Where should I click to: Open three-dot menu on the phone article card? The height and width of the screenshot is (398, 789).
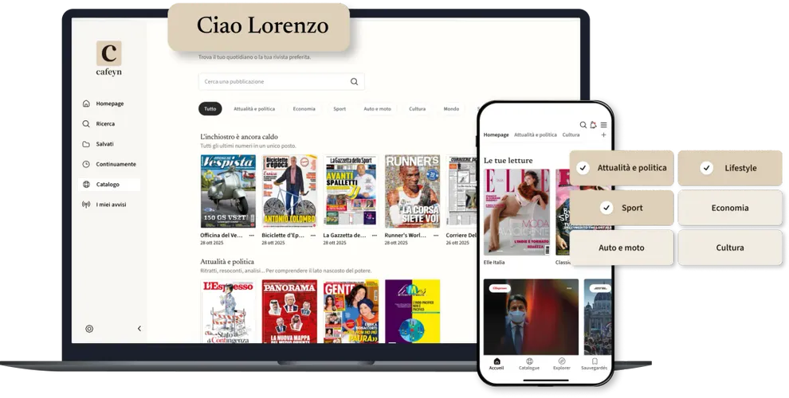click(x=569, y=288)
